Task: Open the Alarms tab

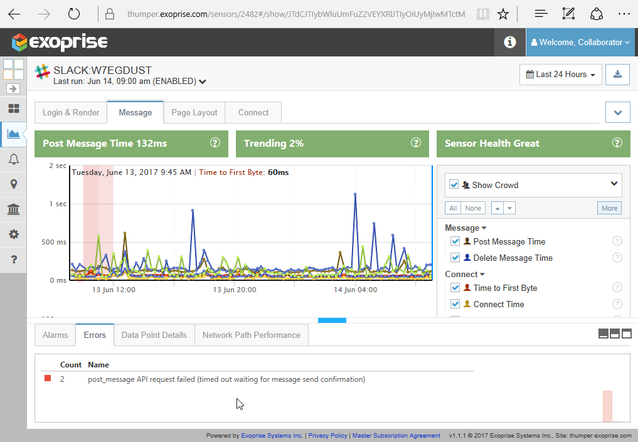Action: [55, 335]
